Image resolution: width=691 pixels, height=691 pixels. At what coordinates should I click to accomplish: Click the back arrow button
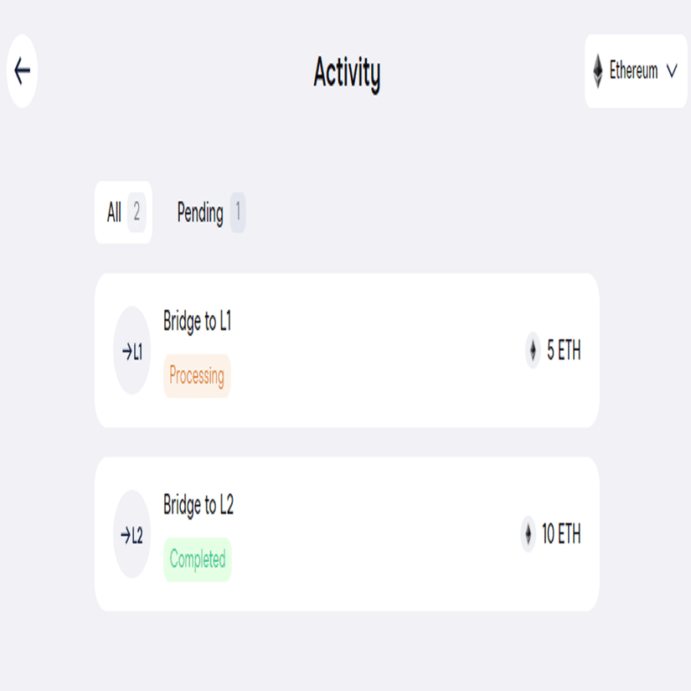coord(23,71)
